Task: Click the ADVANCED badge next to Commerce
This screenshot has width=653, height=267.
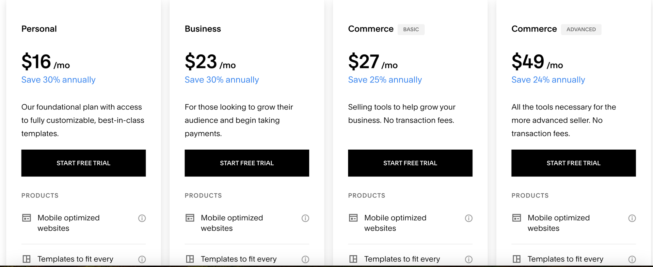Action: click(x=581, y=29)
